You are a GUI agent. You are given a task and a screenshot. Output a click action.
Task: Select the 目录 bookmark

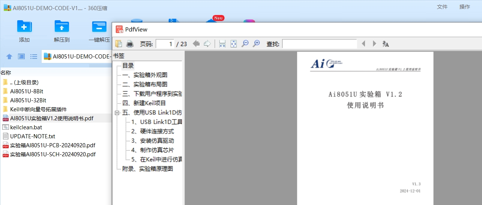tap(128, 66)
